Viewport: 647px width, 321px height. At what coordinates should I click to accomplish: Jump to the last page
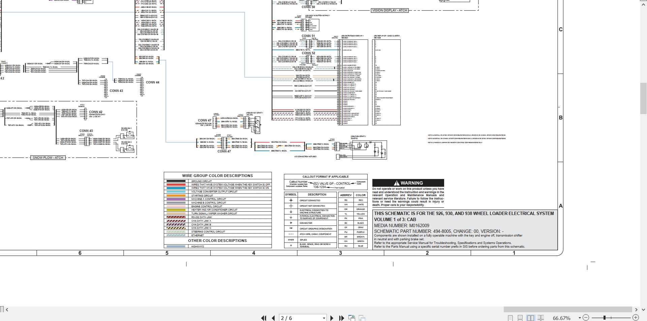tap(341, 318)
